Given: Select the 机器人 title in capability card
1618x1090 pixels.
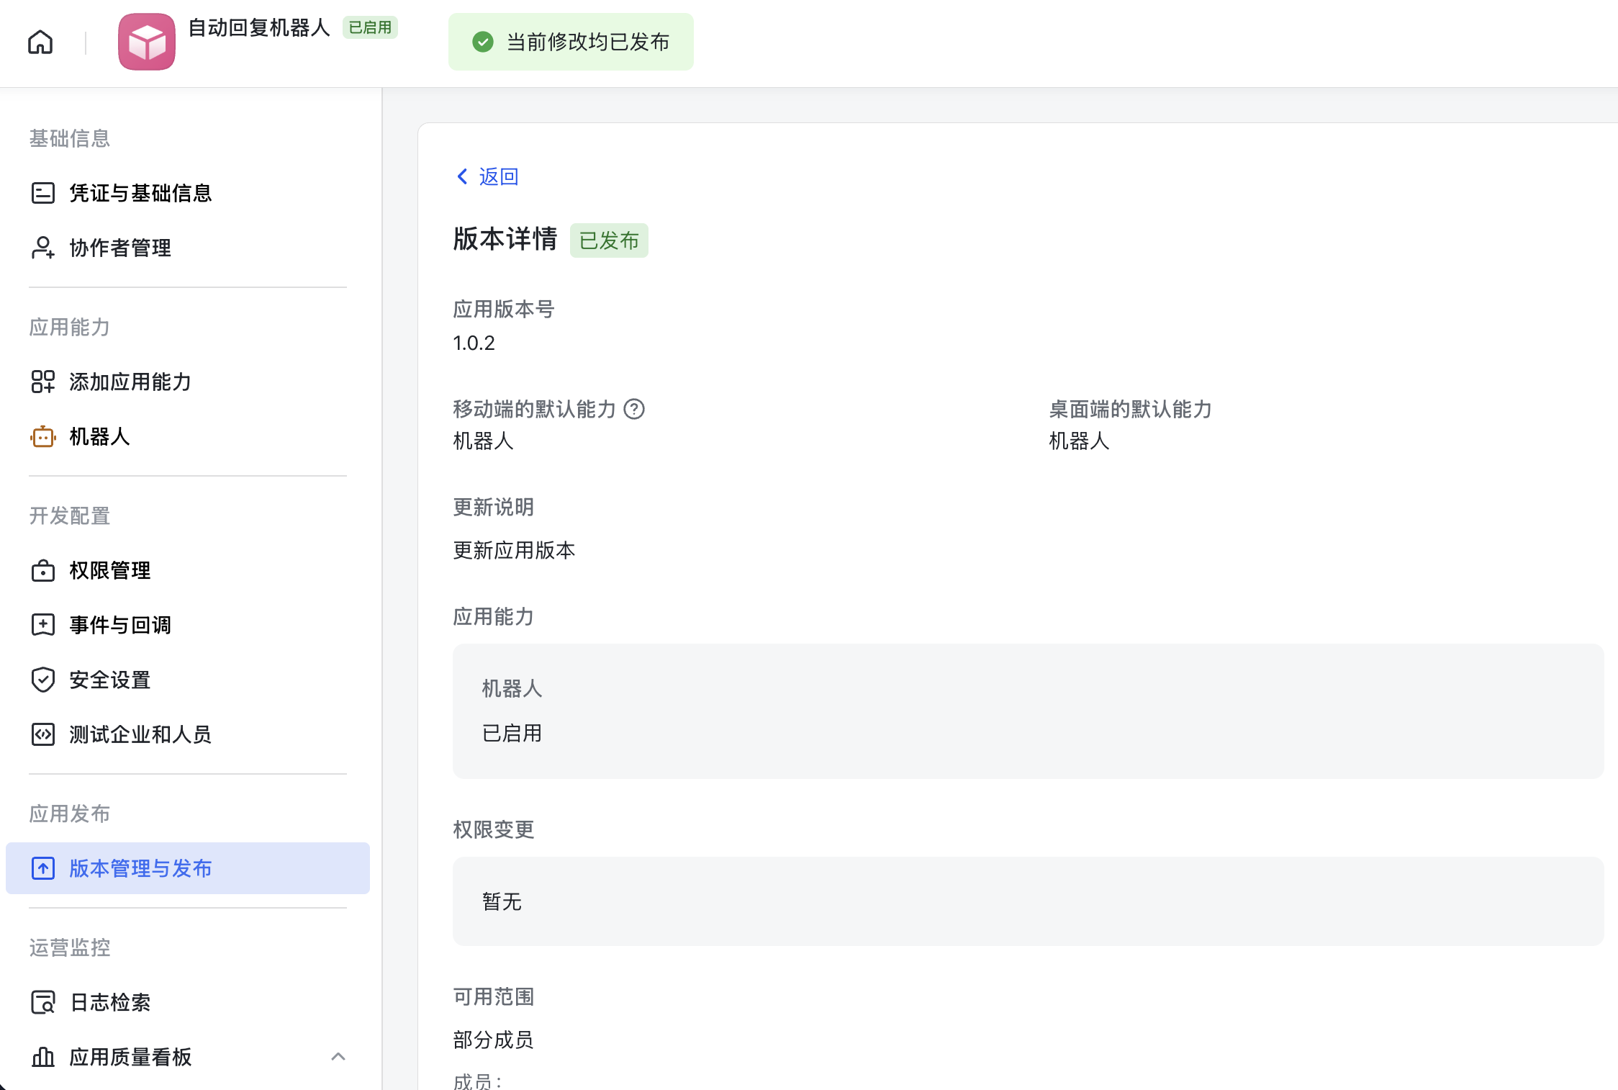Looking at the screenshot, I should coord(512,688).
